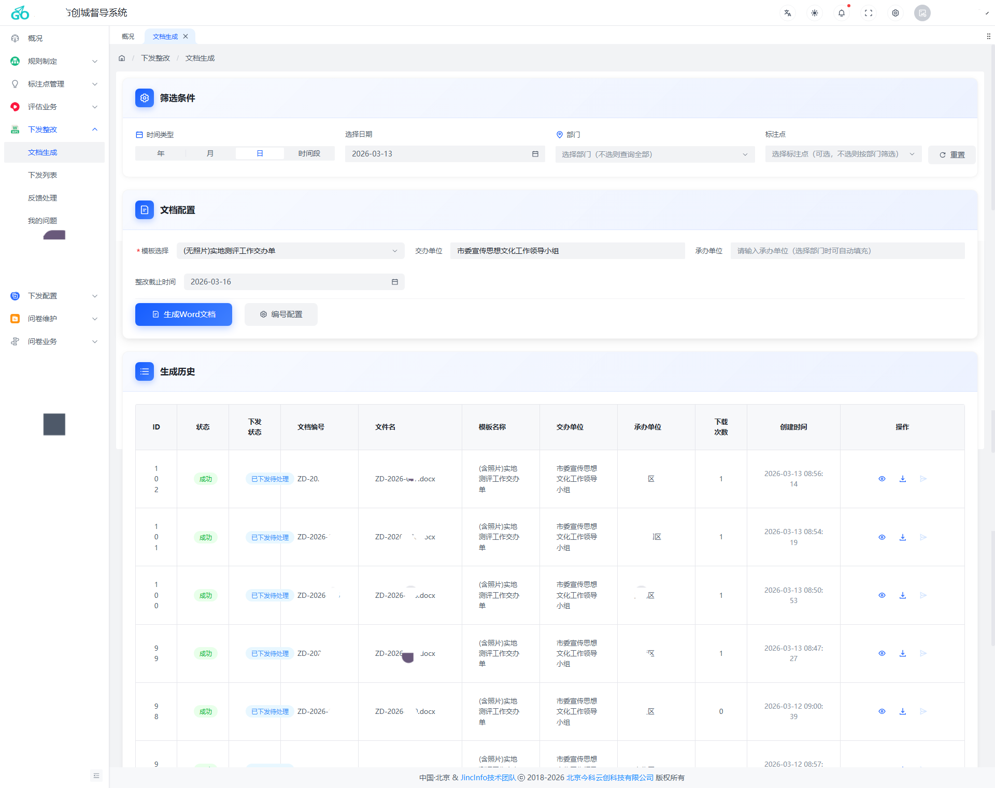
Task: Click the 编号配置 button
Action: pyautogui.click(x=281, y=314)
